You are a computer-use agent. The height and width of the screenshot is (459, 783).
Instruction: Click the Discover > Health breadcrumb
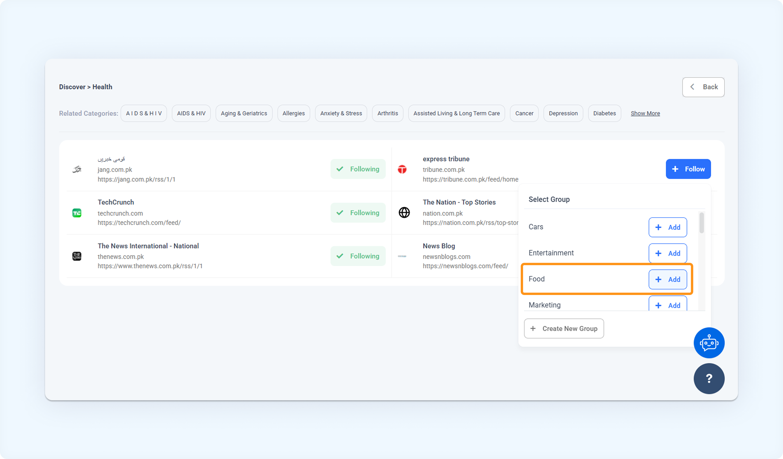pyautogui.click(x=85, y=87)
